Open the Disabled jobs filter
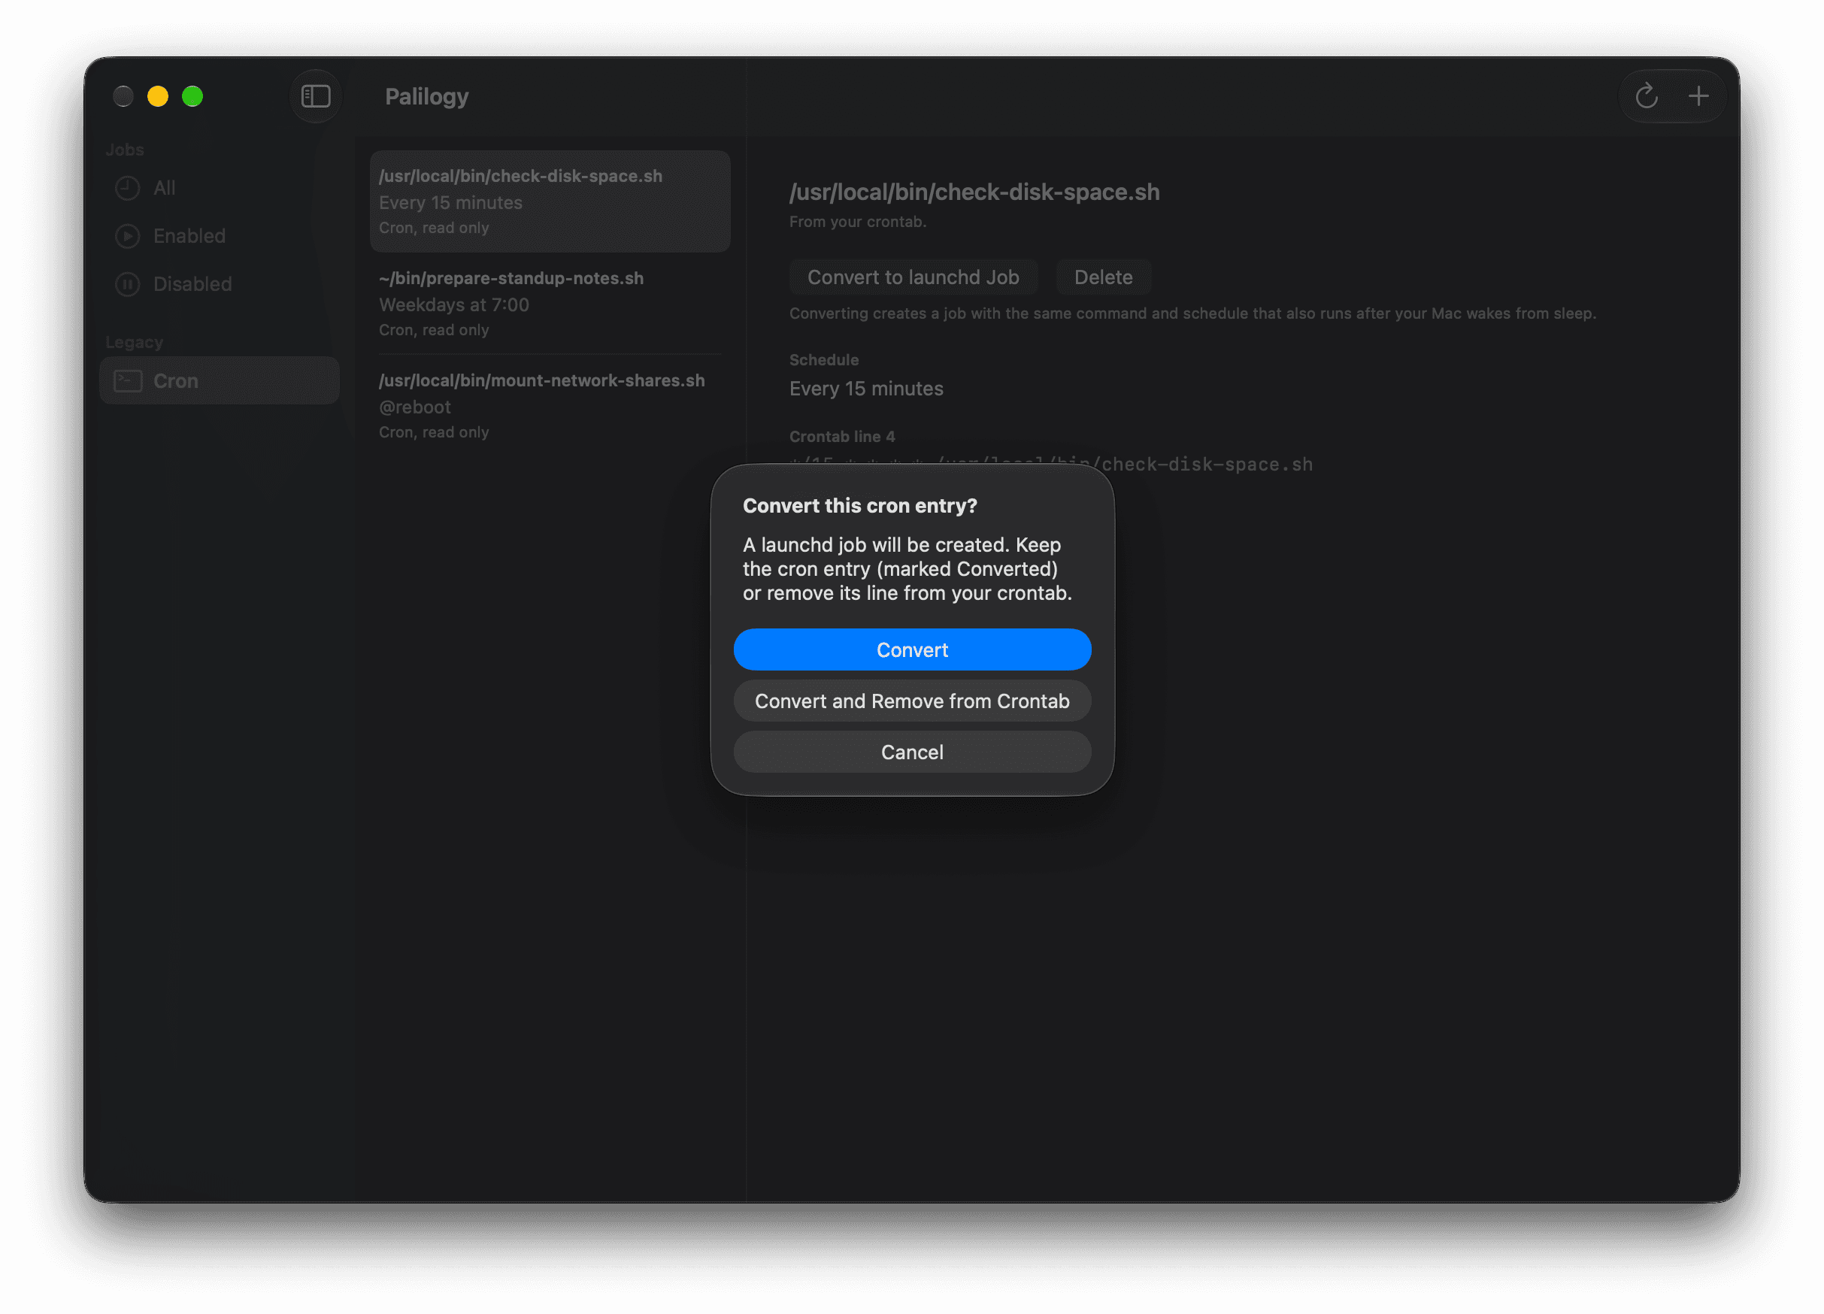This screenshot has width=1824, height=1314. coord(219,285)
